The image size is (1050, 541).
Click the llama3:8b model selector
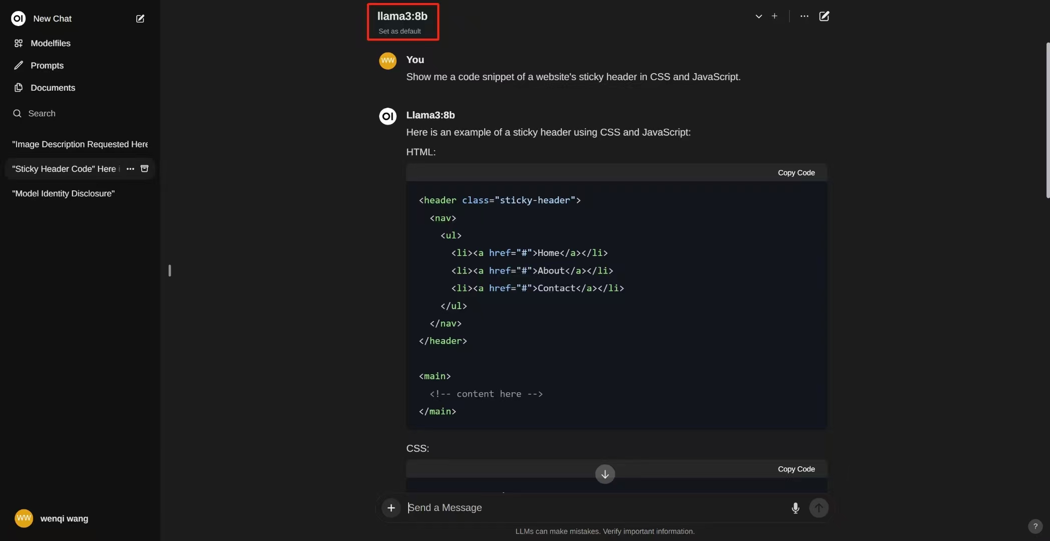click(x=402, y=16)
